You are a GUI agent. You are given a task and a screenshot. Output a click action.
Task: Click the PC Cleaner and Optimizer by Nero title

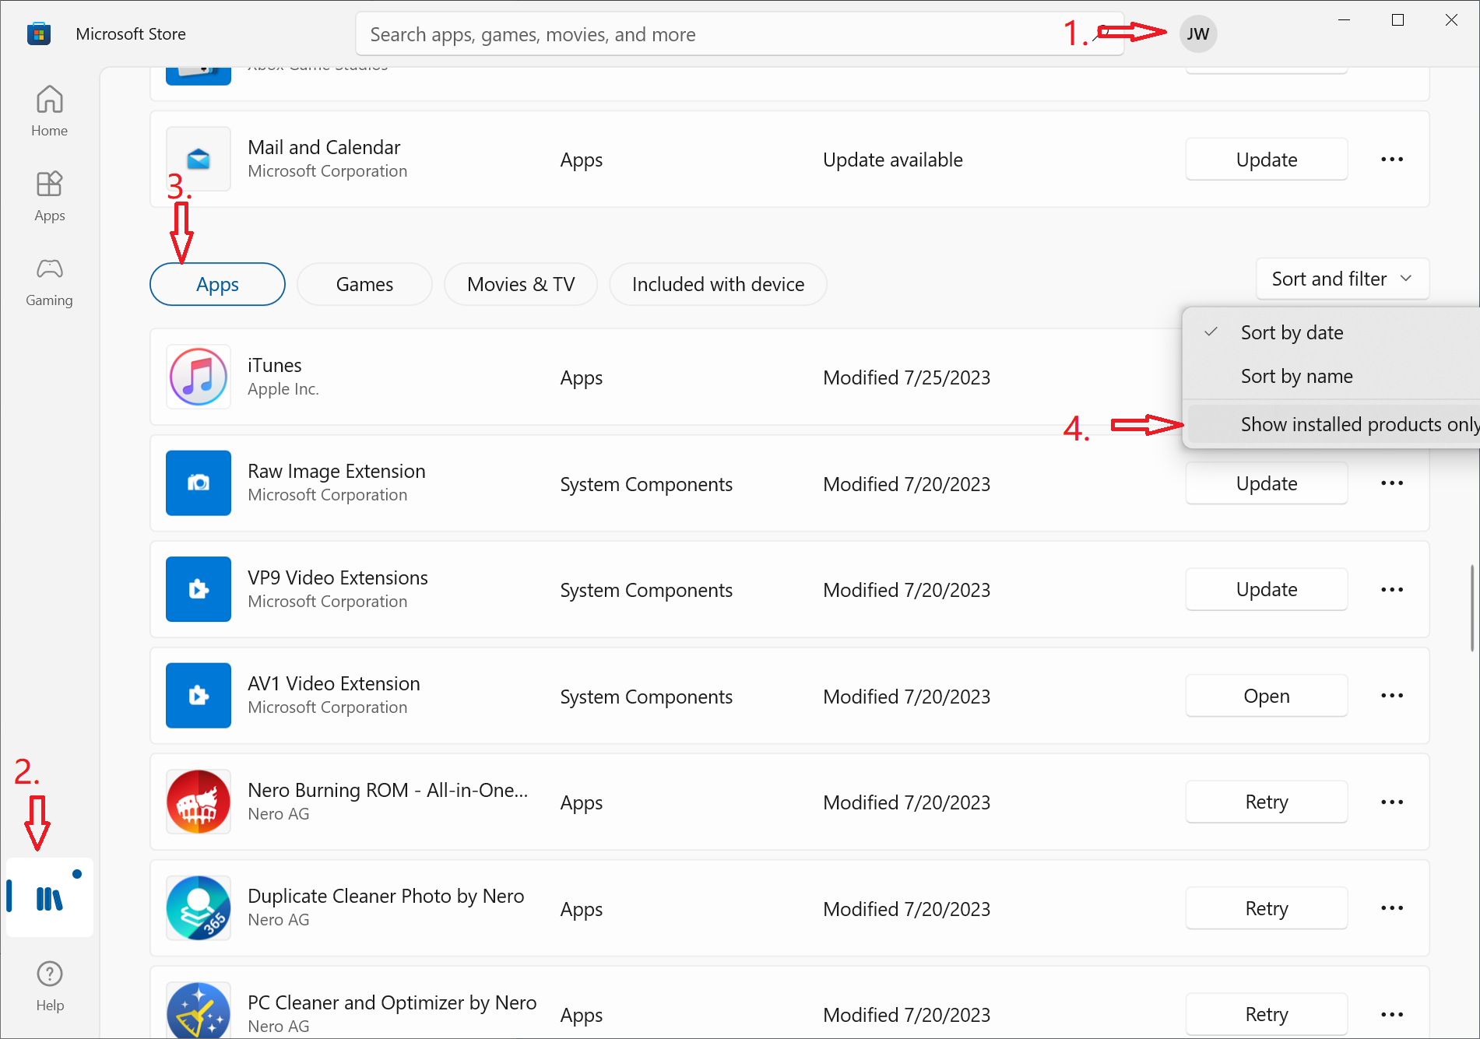[392, 1002]
